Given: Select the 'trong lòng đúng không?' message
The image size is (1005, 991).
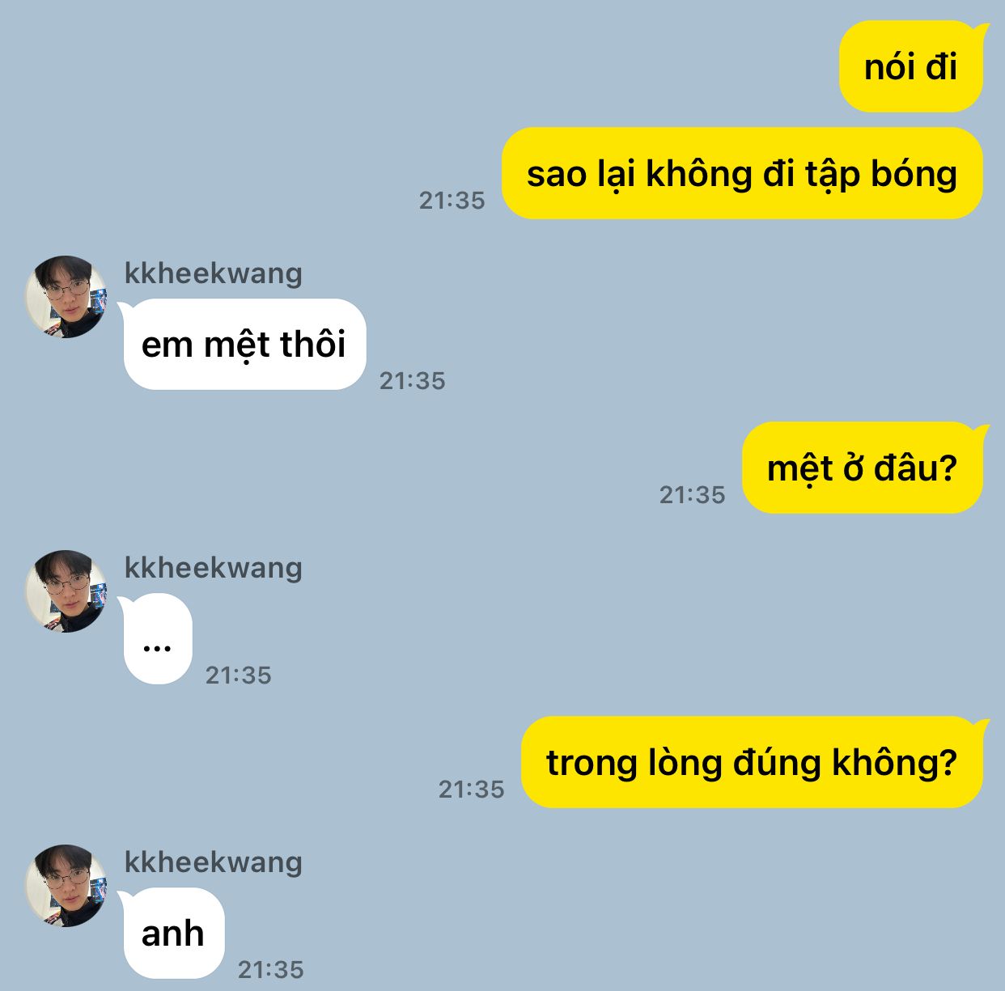Looking at the screenshot, I should (753, 762).
